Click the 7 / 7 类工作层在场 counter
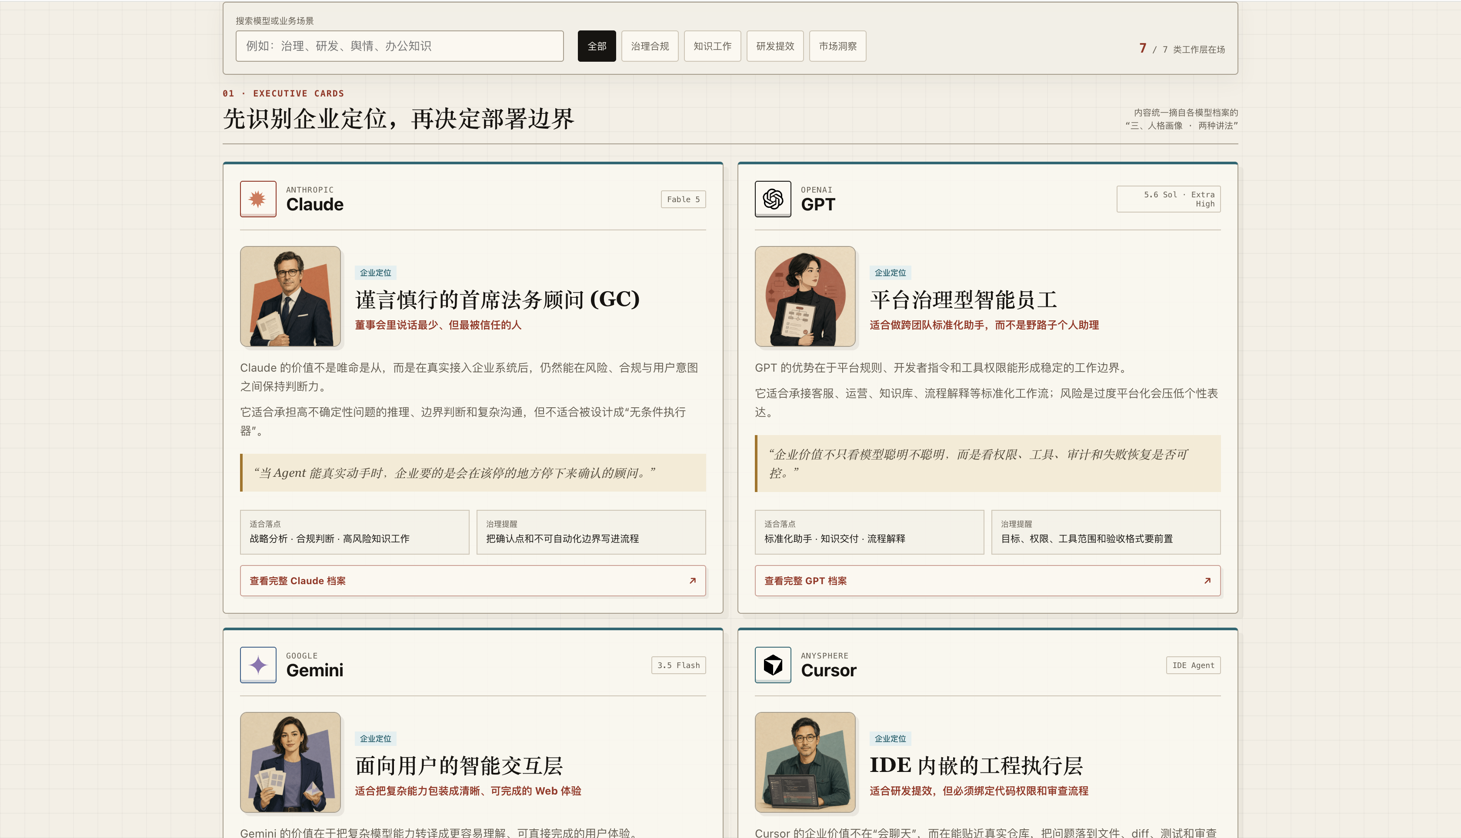Image resolution: width=1461 pixels, height=838 pixels. 1182,49
